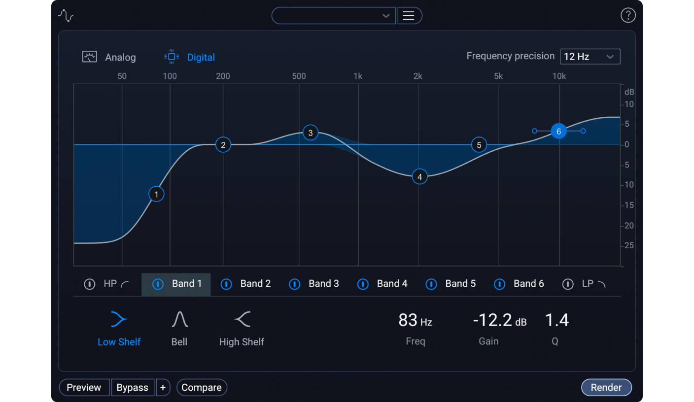Click the high-pass slope icon next to HP
Image resolution: width=694 pixels, height=402 pixels.
[124, 283]
